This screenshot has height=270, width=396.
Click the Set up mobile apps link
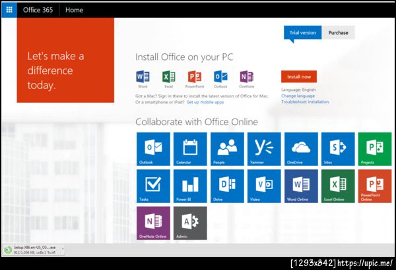point(205,102)
